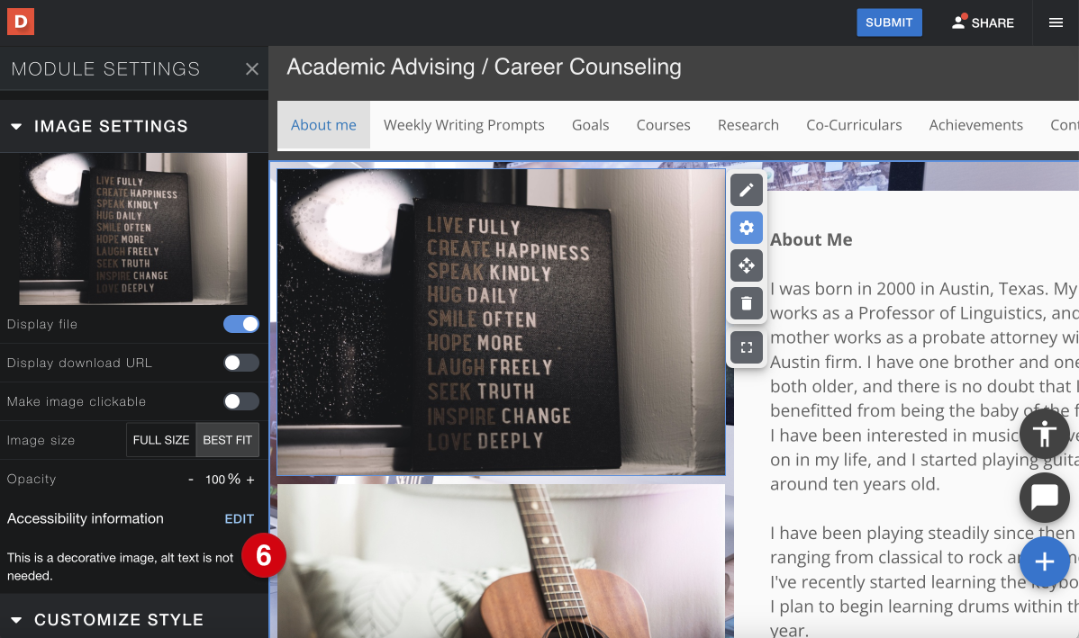Click the Accessibility information heading

(x=86, y=519)
